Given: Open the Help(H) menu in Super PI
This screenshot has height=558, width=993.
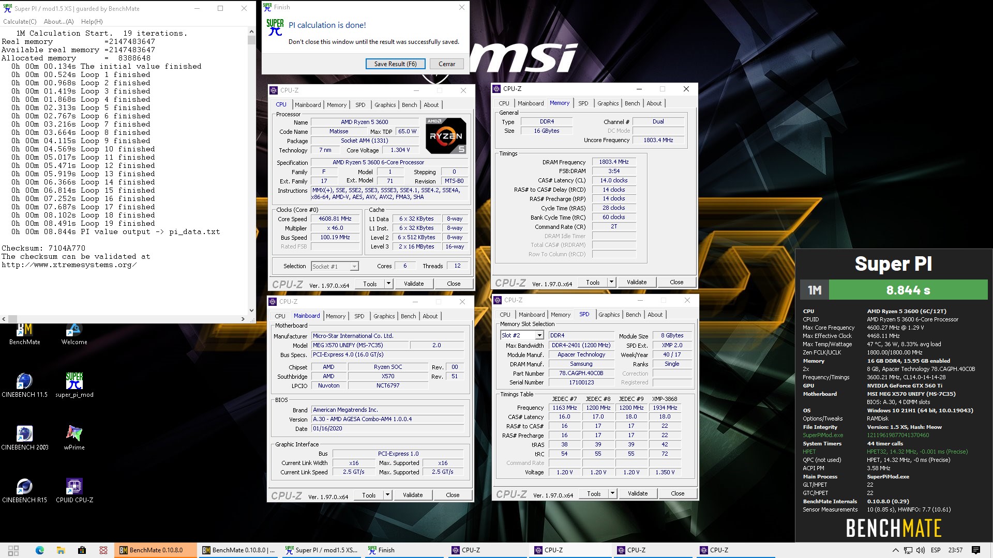Looking at the screenshot, I should point(92,22).
